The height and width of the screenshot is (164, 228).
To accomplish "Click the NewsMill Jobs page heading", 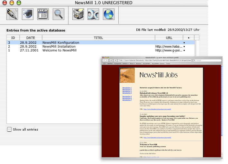I will pyautogui.click(x=159, y=75).
